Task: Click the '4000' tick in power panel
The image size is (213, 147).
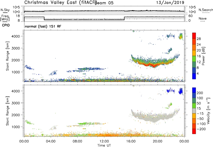Action: tap(16, 36)
